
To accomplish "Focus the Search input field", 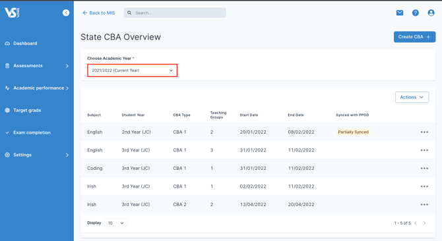I will coord(175,13).
